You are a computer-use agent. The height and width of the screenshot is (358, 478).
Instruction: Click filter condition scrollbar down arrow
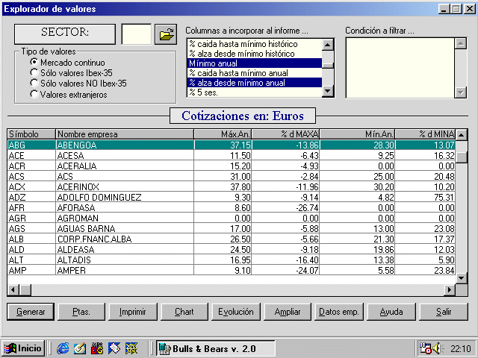click(x=460, y=92)
